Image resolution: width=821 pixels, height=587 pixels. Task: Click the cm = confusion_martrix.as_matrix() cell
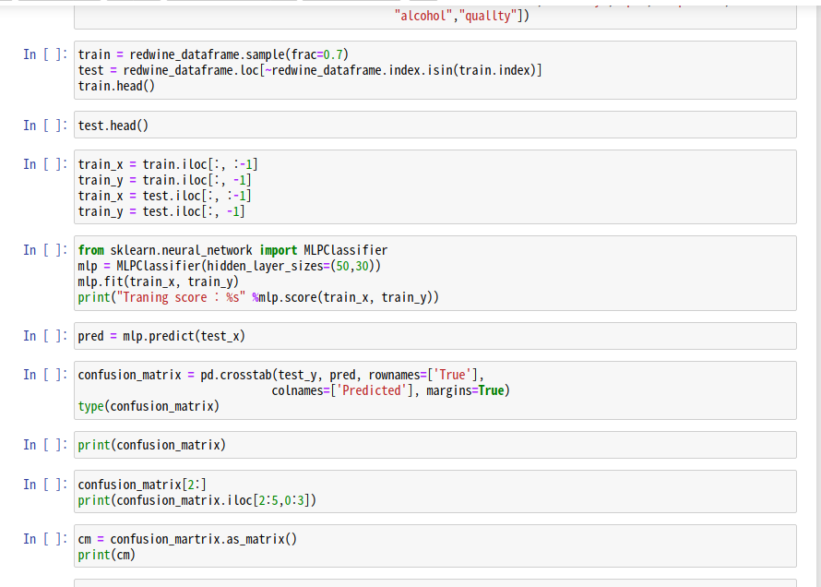click(x=435, y=546)
